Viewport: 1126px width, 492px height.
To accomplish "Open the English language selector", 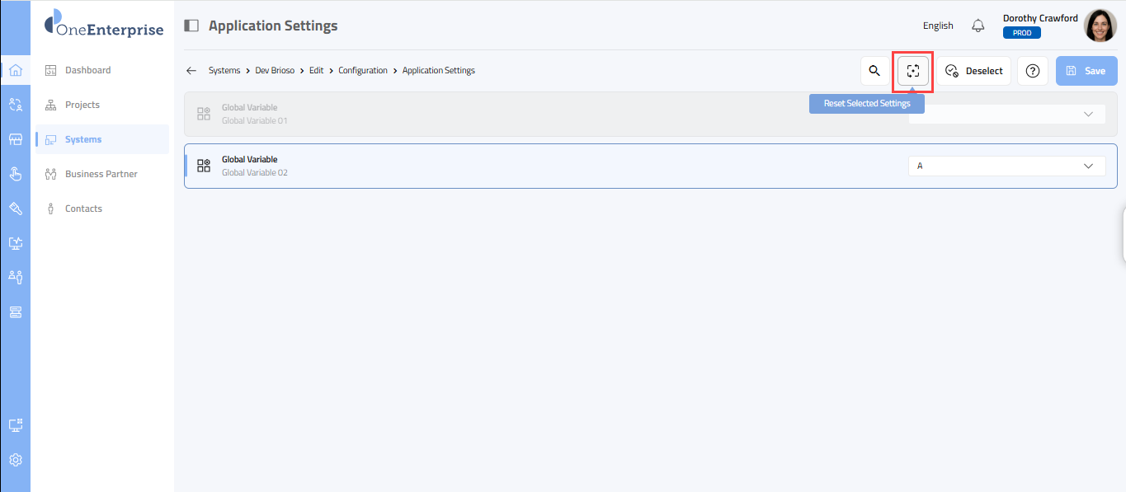I will (938, 26).
